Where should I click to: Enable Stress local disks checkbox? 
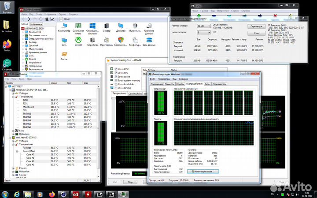click(x=116, y=84)
